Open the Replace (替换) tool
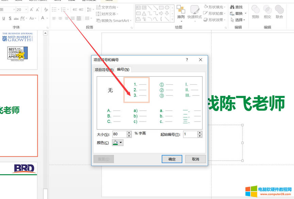Screen dimensions: 294x199 (x=239, y=13)
